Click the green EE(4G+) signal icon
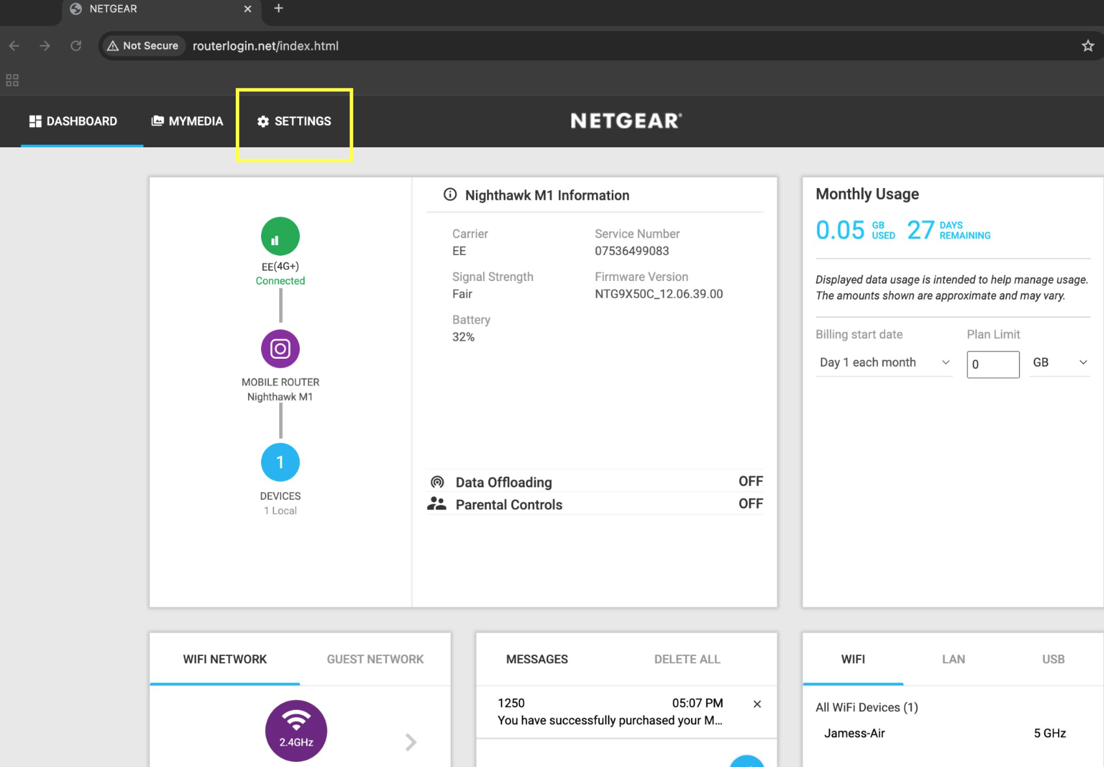The image size is (1104, 767). pyautogui.click(x=280, y=236)
